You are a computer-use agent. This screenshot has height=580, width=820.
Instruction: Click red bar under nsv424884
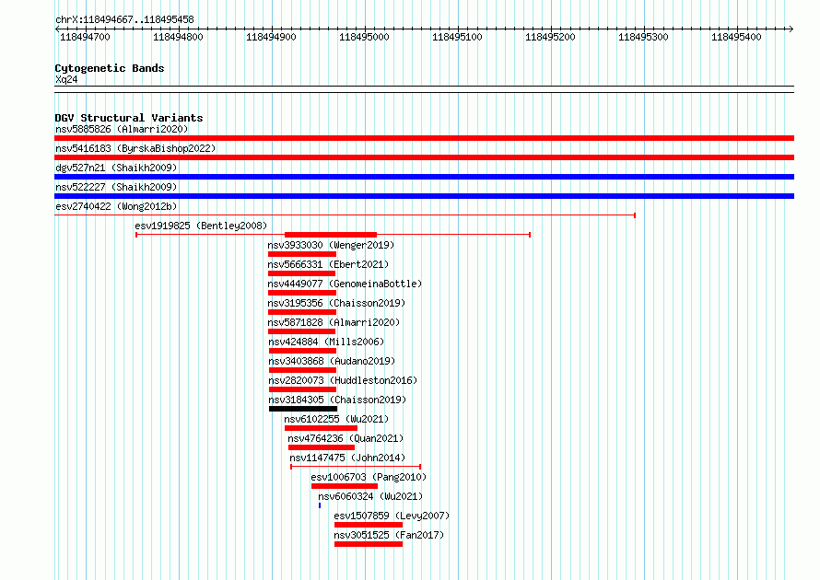[x=303, y=351]
